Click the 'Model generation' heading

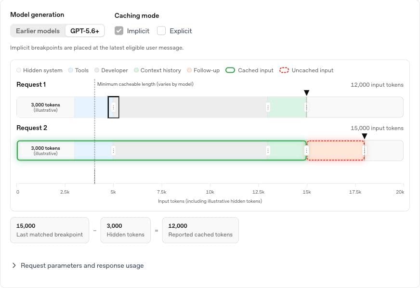pyautogui.click(x=37, y=15)
